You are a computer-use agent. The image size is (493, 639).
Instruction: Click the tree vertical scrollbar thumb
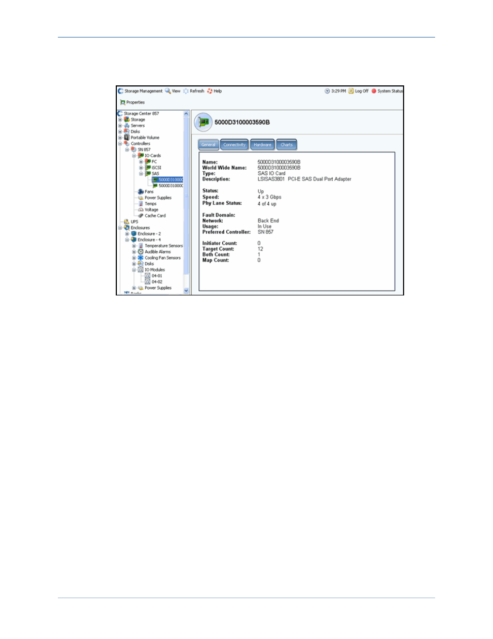[x=187, y=196]
